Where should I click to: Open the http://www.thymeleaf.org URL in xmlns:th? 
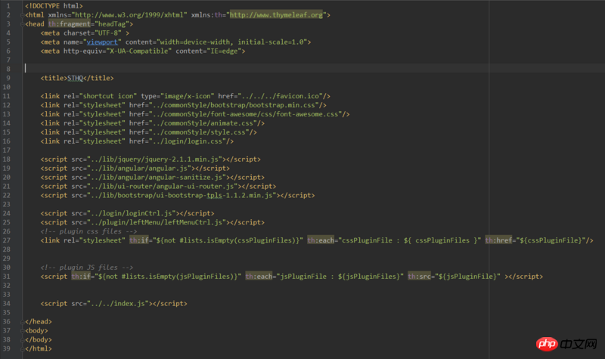click(276, 15)
